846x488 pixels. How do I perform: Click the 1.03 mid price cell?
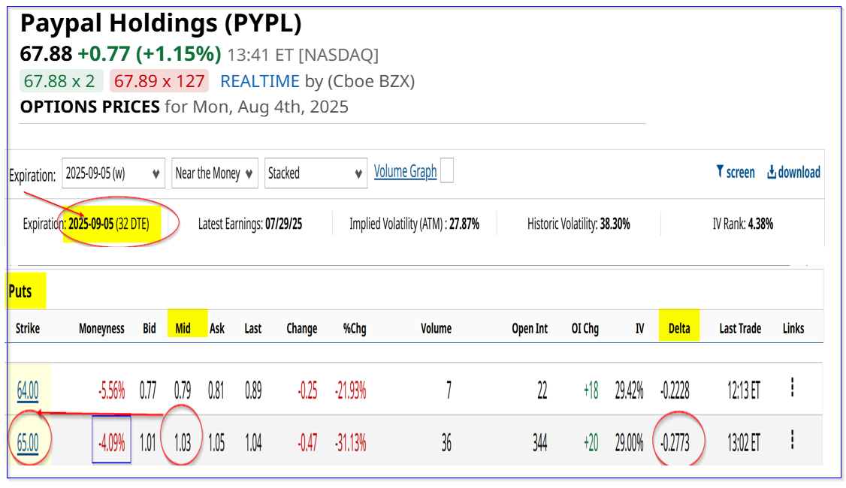(183, 443)
